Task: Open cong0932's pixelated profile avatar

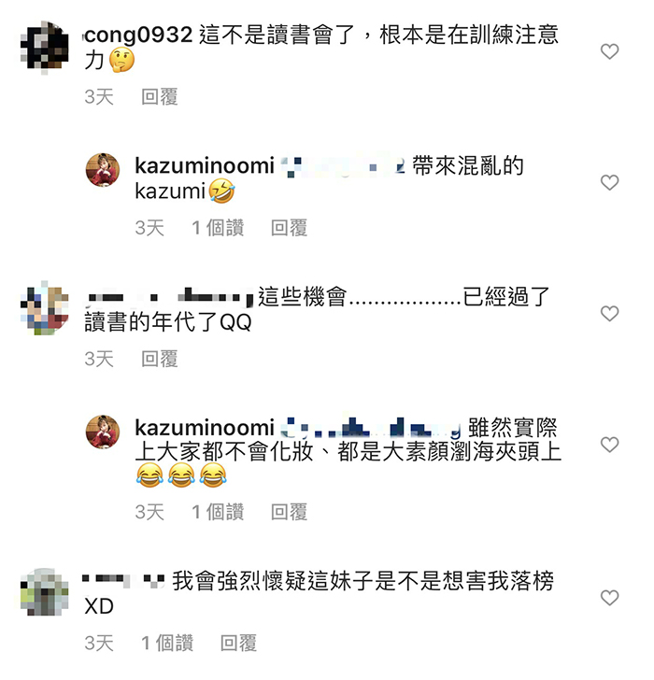Action: [45, 47]
